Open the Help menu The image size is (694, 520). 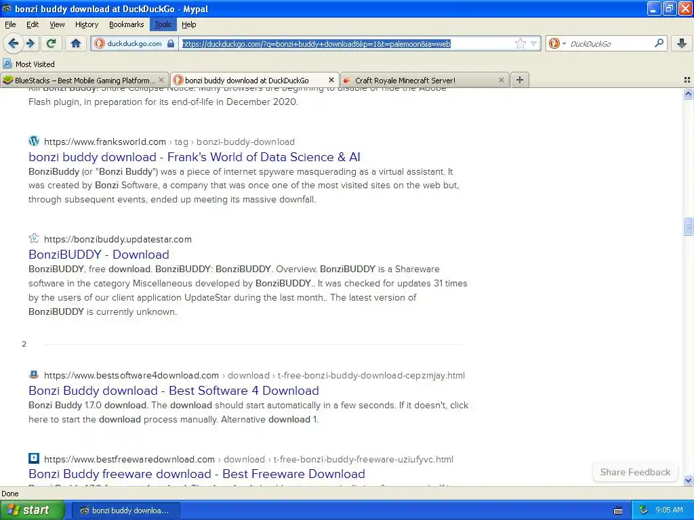tap(188, 24)
